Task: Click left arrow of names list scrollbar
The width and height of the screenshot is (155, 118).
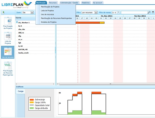Action: tap(17, 84)
